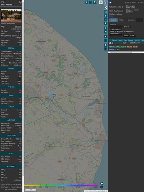Zoom out with the minus button

coord(102,187)
